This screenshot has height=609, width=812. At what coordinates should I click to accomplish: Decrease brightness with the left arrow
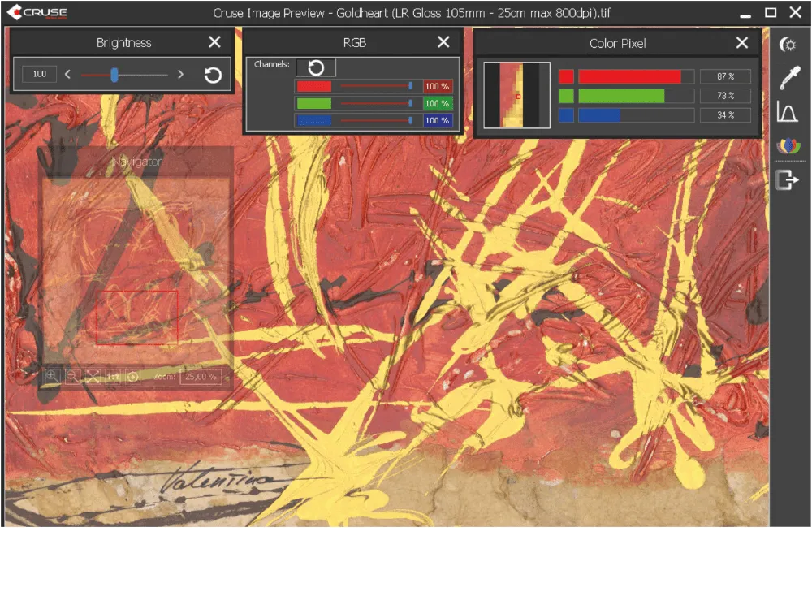[x=67, y=75]
